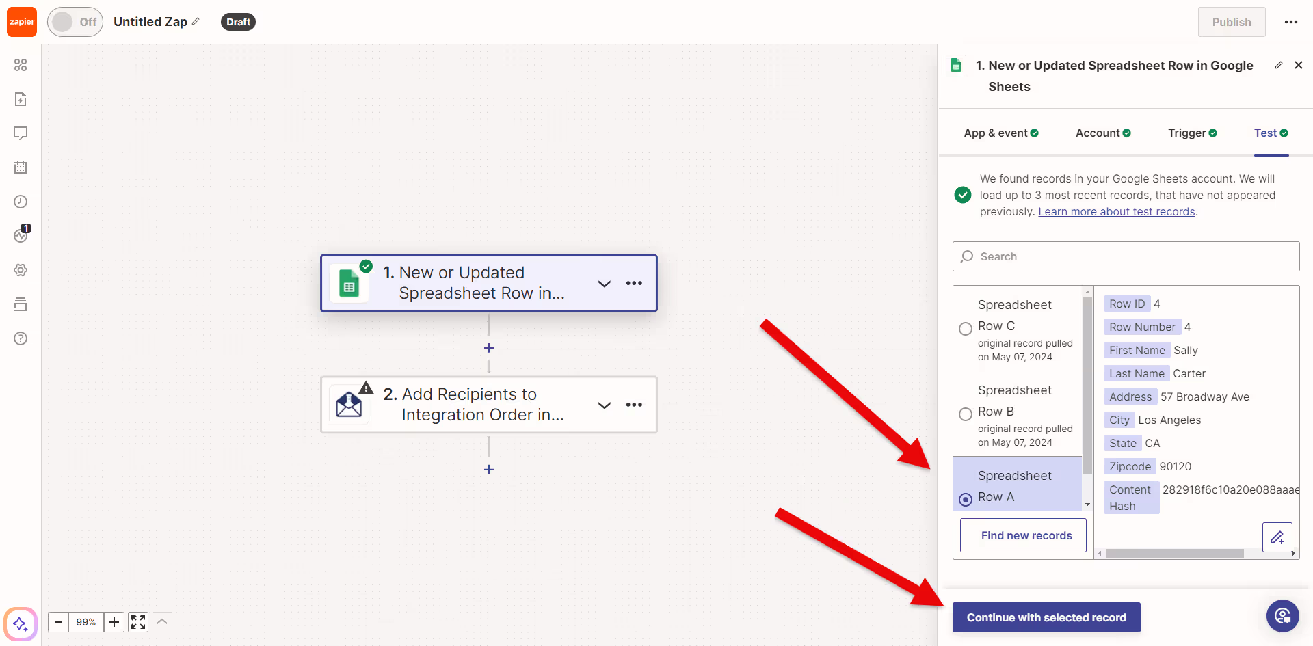
Task: Open the status icon with badge 1
Action: click(21, 234)
